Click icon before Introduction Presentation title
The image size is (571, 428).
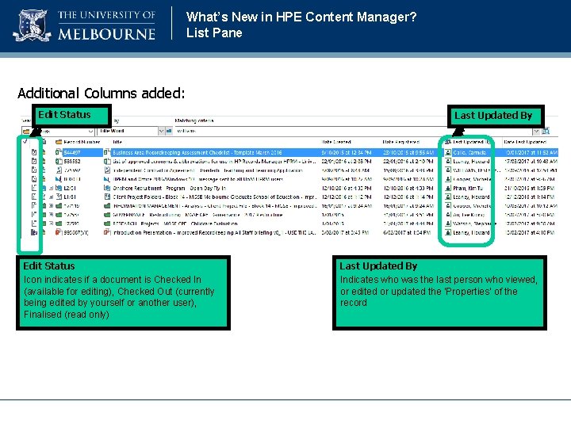(x=107, y=232)
